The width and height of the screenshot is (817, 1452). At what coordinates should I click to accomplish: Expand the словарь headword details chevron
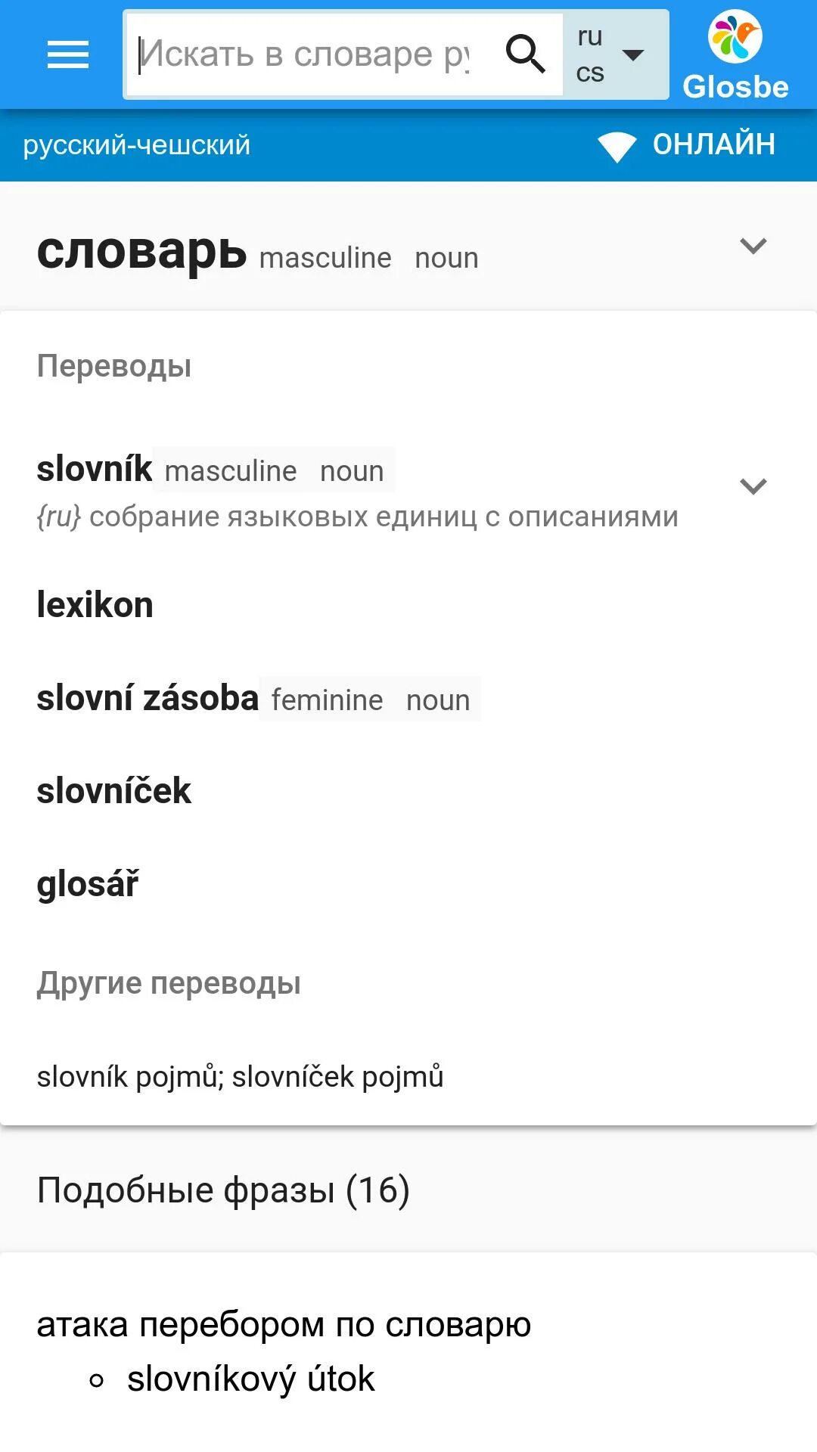pyautogui.click(x=753, y=246)
